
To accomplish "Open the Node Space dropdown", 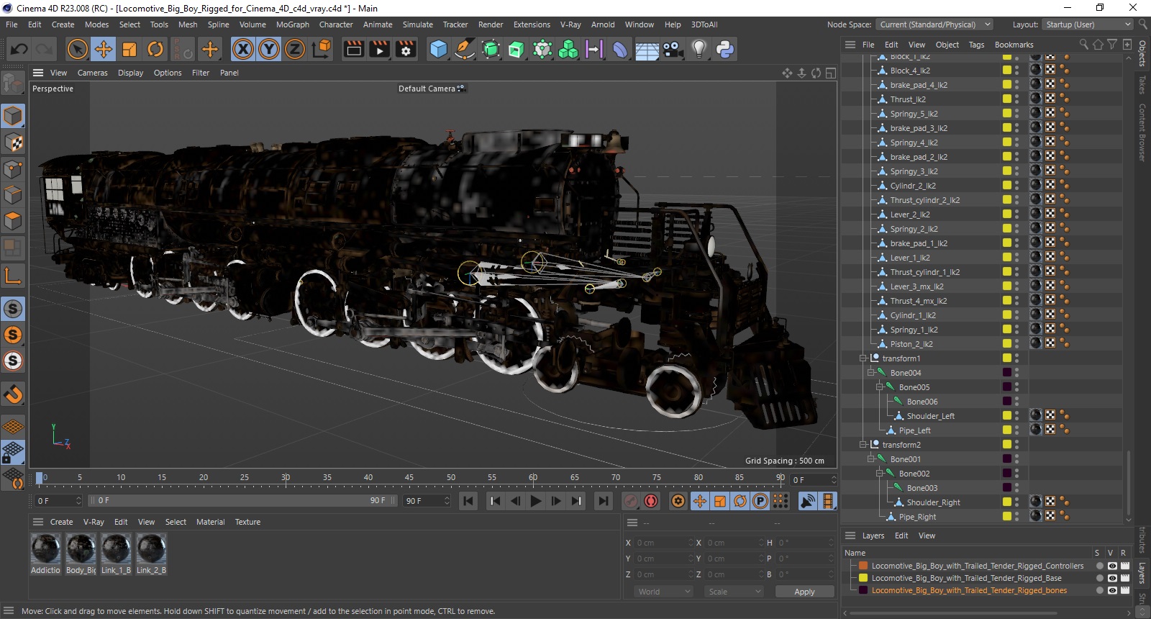I will point(934,24).
